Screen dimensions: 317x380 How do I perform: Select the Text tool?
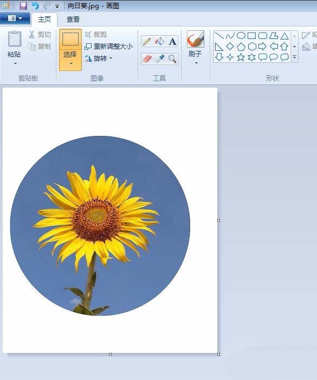click(172, 41)
